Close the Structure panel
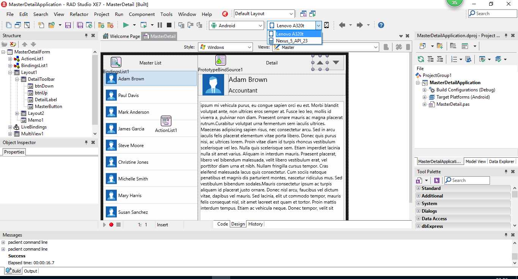Image resolution: width=518 pixels, height=279 pixels. [x=93, y=35]
